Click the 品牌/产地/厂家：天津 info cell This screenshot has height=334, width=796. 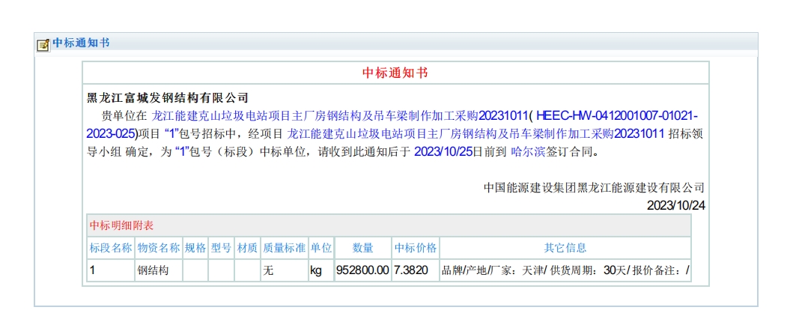pyautogui.click(x=565, y=270)
